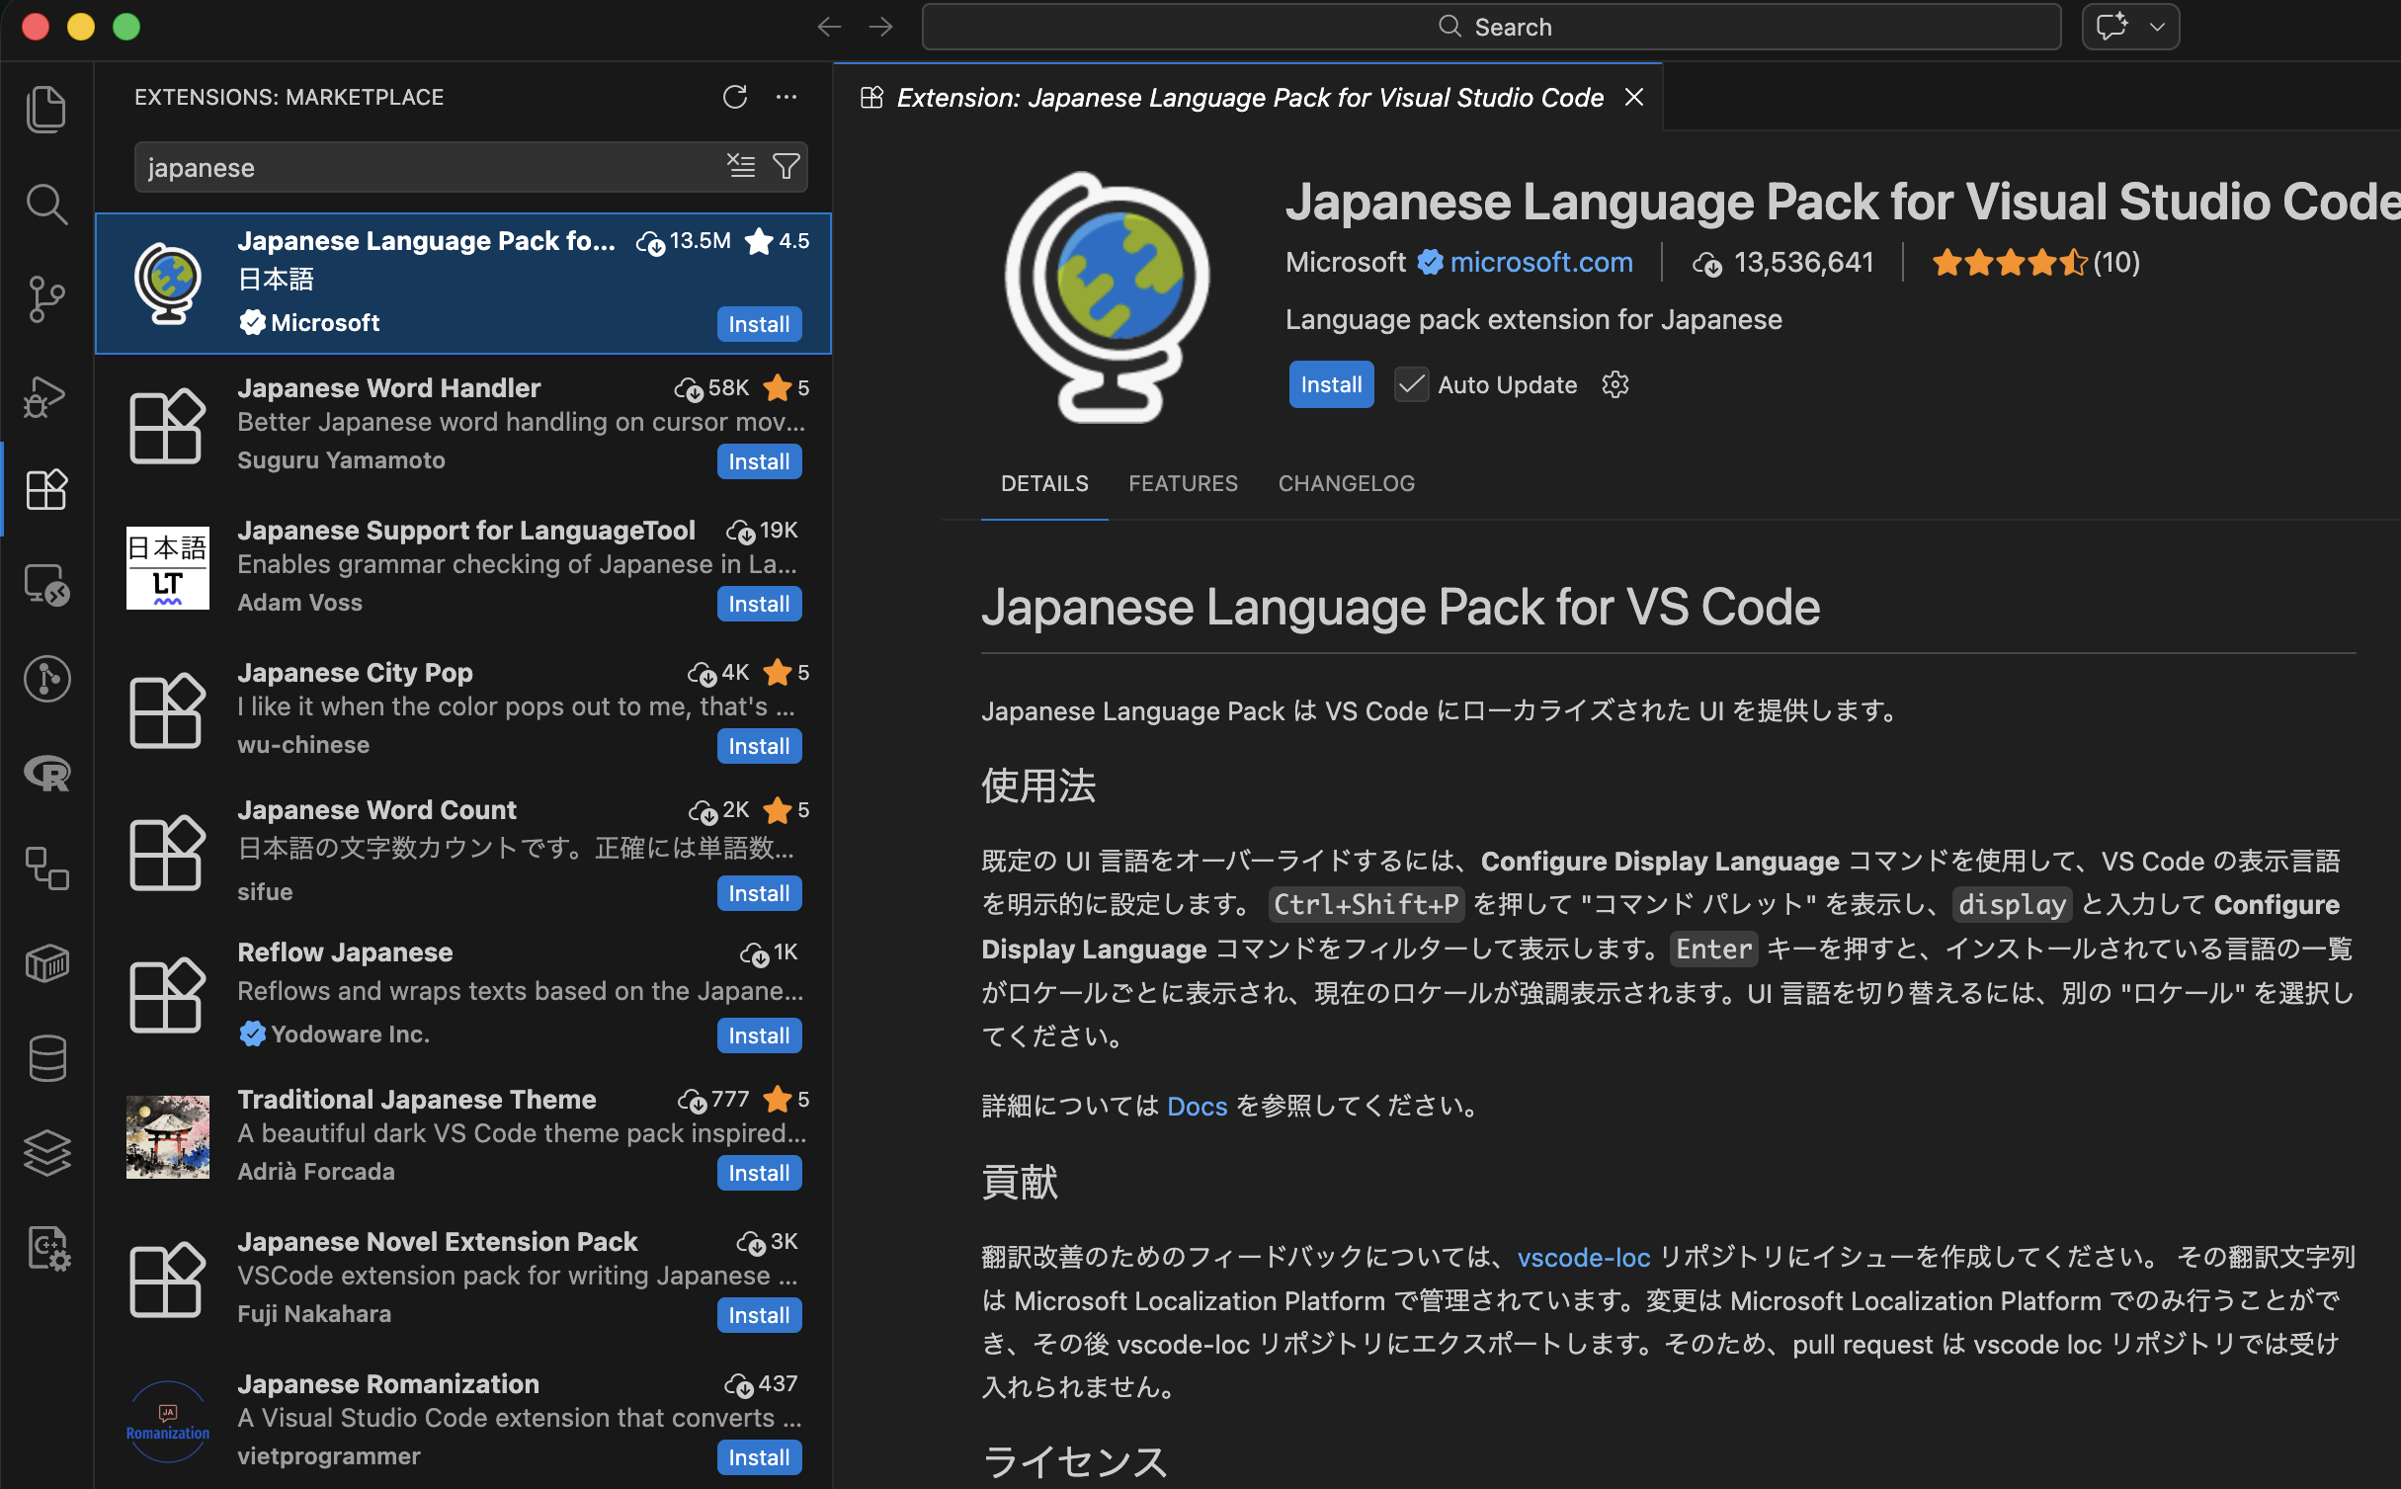Open extension settings gear menu
Image resolution: width=2401 pixels, height=1489 pixels.
click(1614, 384)
